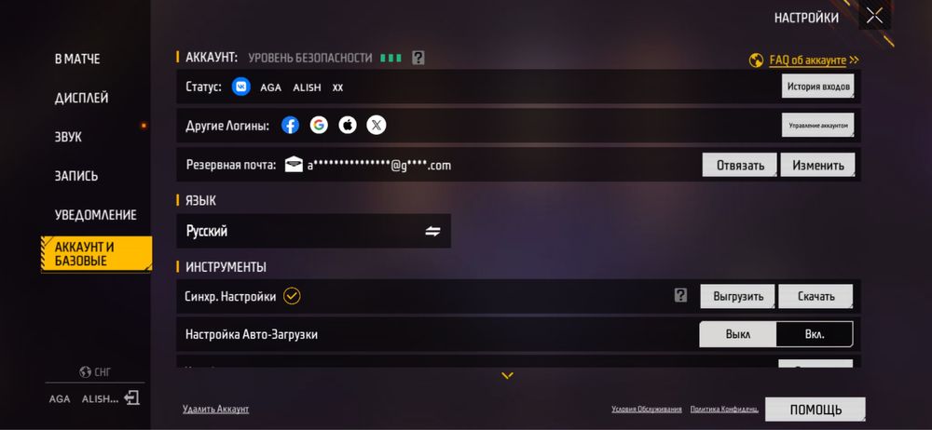Link account via Facebook icon

(290, 126)
